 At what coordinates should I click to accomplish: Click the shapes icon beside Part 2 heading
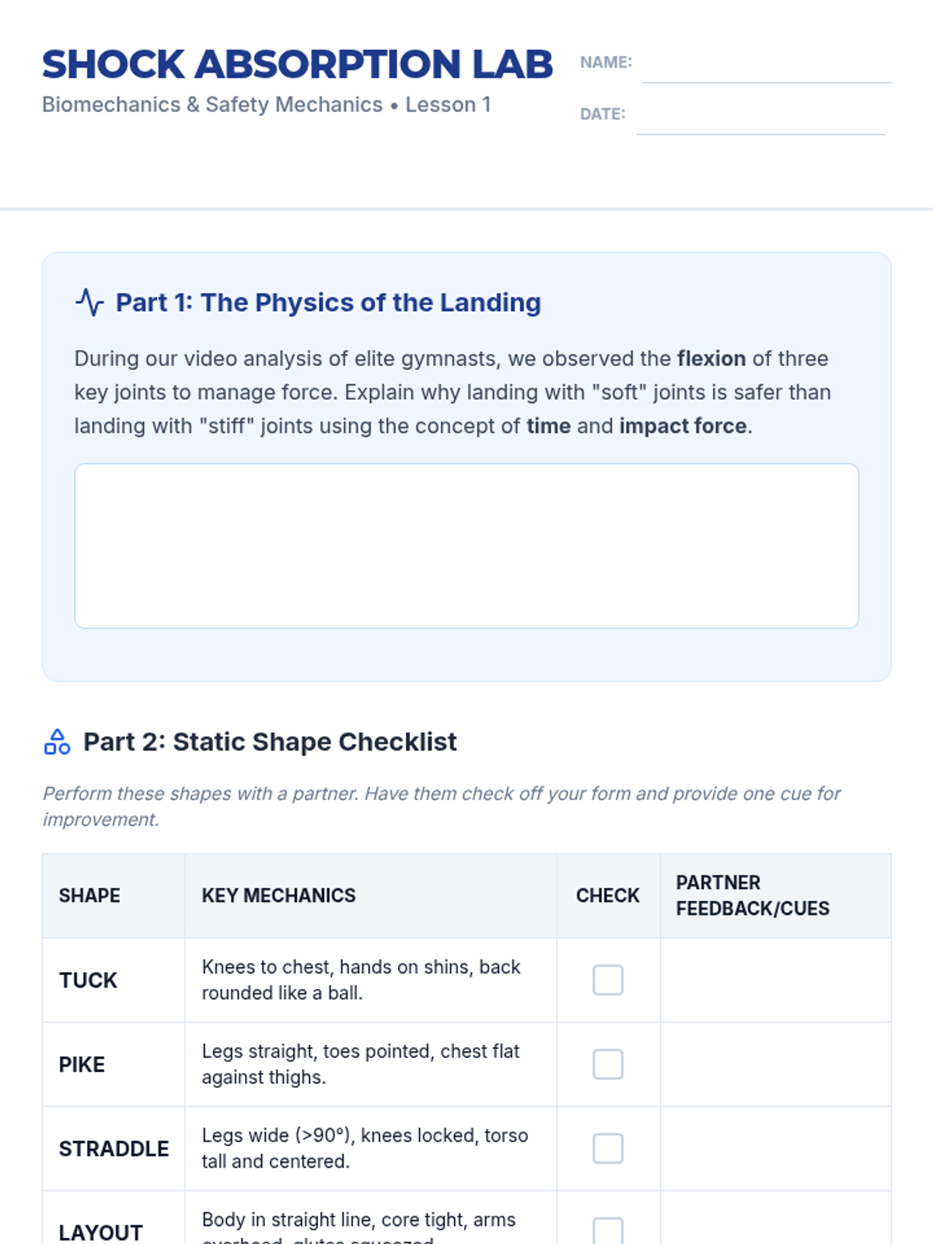pyautogui.click(x=57, y=742)
